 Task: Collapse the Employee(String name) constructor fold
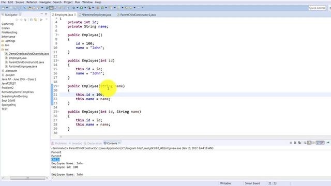tap(58, 86)
